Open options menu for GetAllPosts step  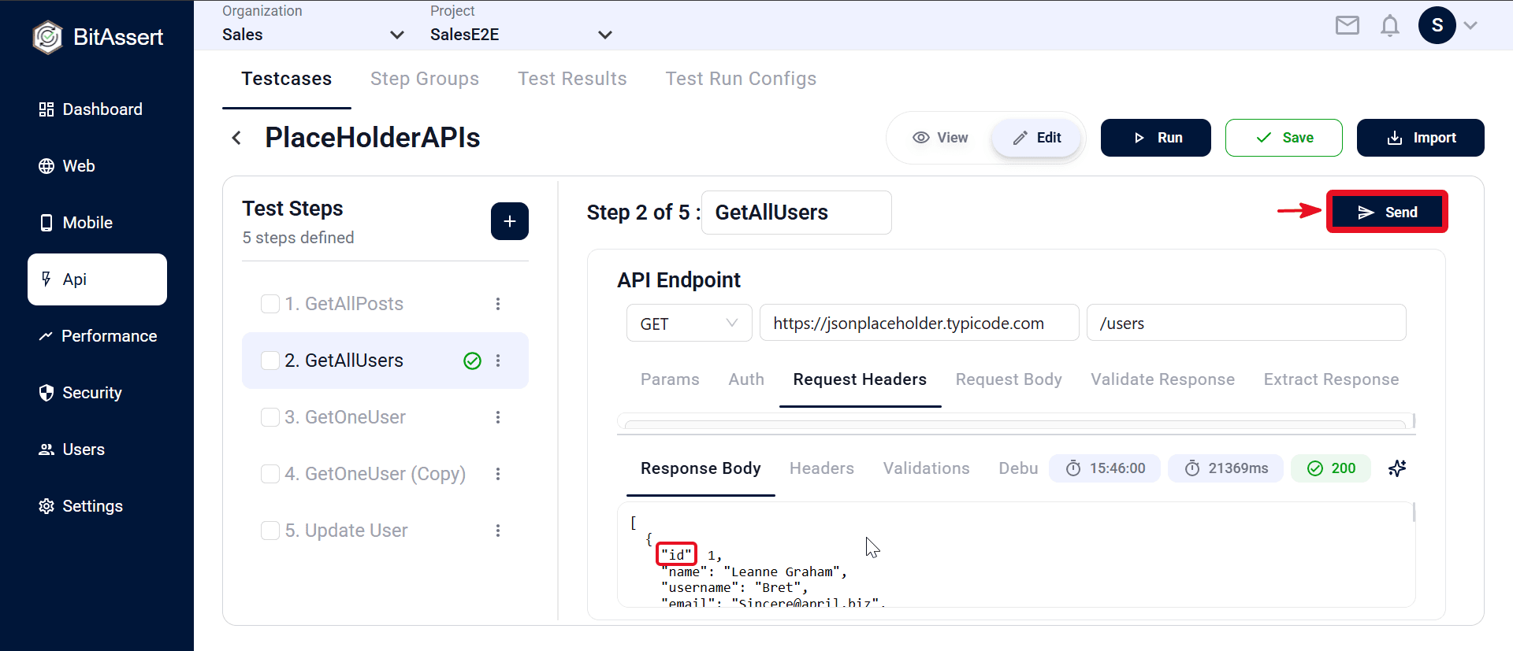(498, 304)
